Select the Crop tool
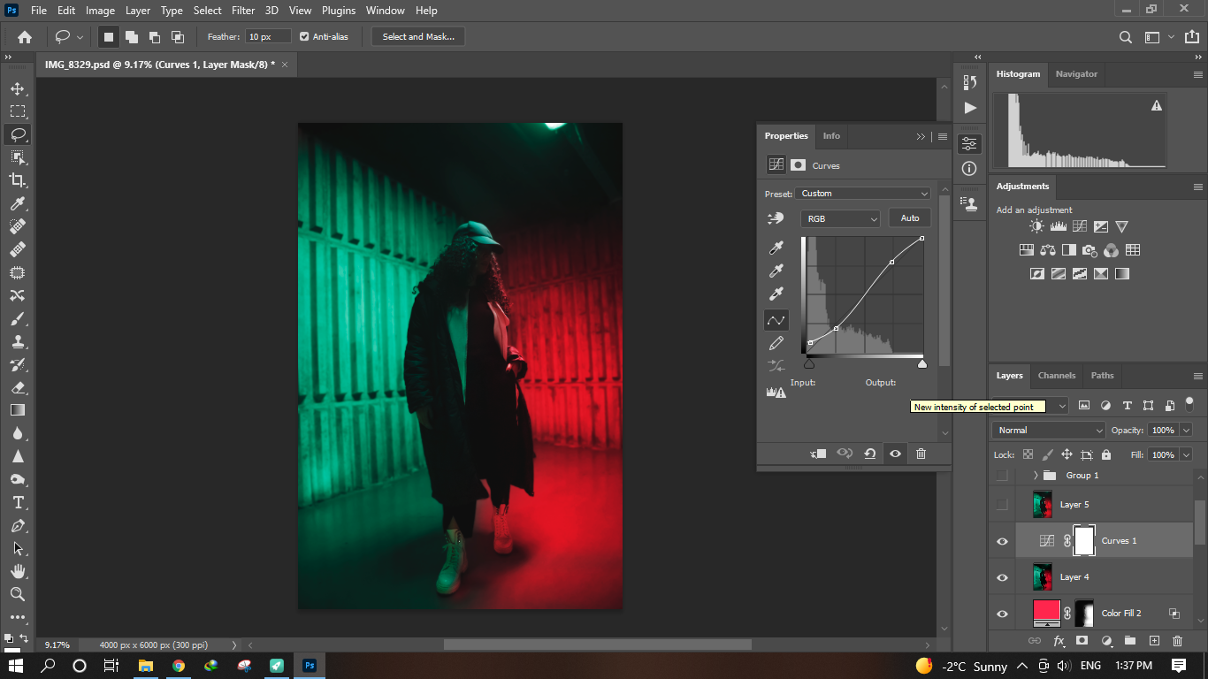The image size is (1208, 679). 17,180
